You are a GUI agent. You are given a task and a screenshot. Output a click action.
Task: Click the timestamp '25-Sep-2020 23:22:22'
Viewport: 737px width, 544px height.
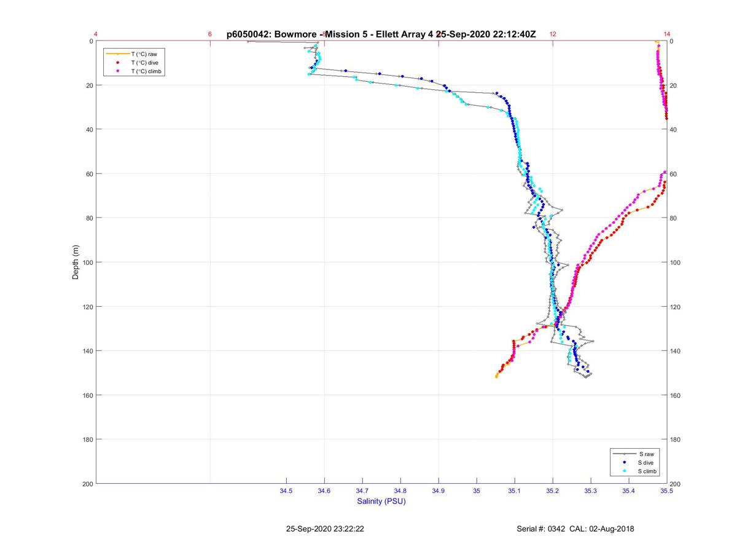pyautogui.click(x=326, y=529)
